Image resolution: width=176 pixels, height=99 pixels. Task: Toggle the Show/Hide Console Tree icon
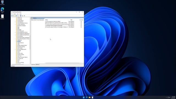pos(17,16)
